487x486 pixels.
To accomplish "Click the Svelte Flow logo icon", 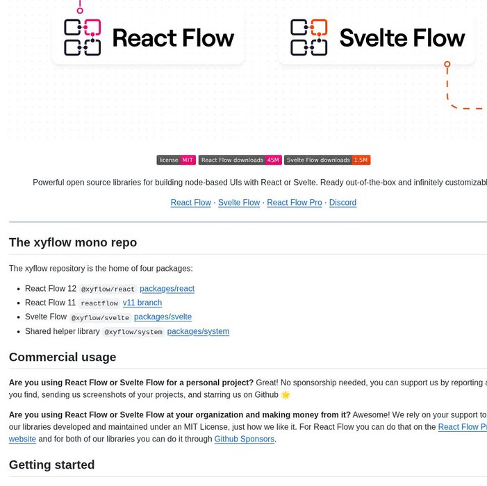I will coord(308,37).
